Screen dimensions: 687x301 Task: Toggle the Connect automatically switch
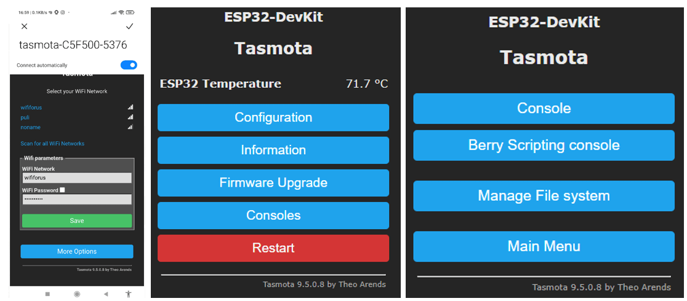[x=129, y=65]
